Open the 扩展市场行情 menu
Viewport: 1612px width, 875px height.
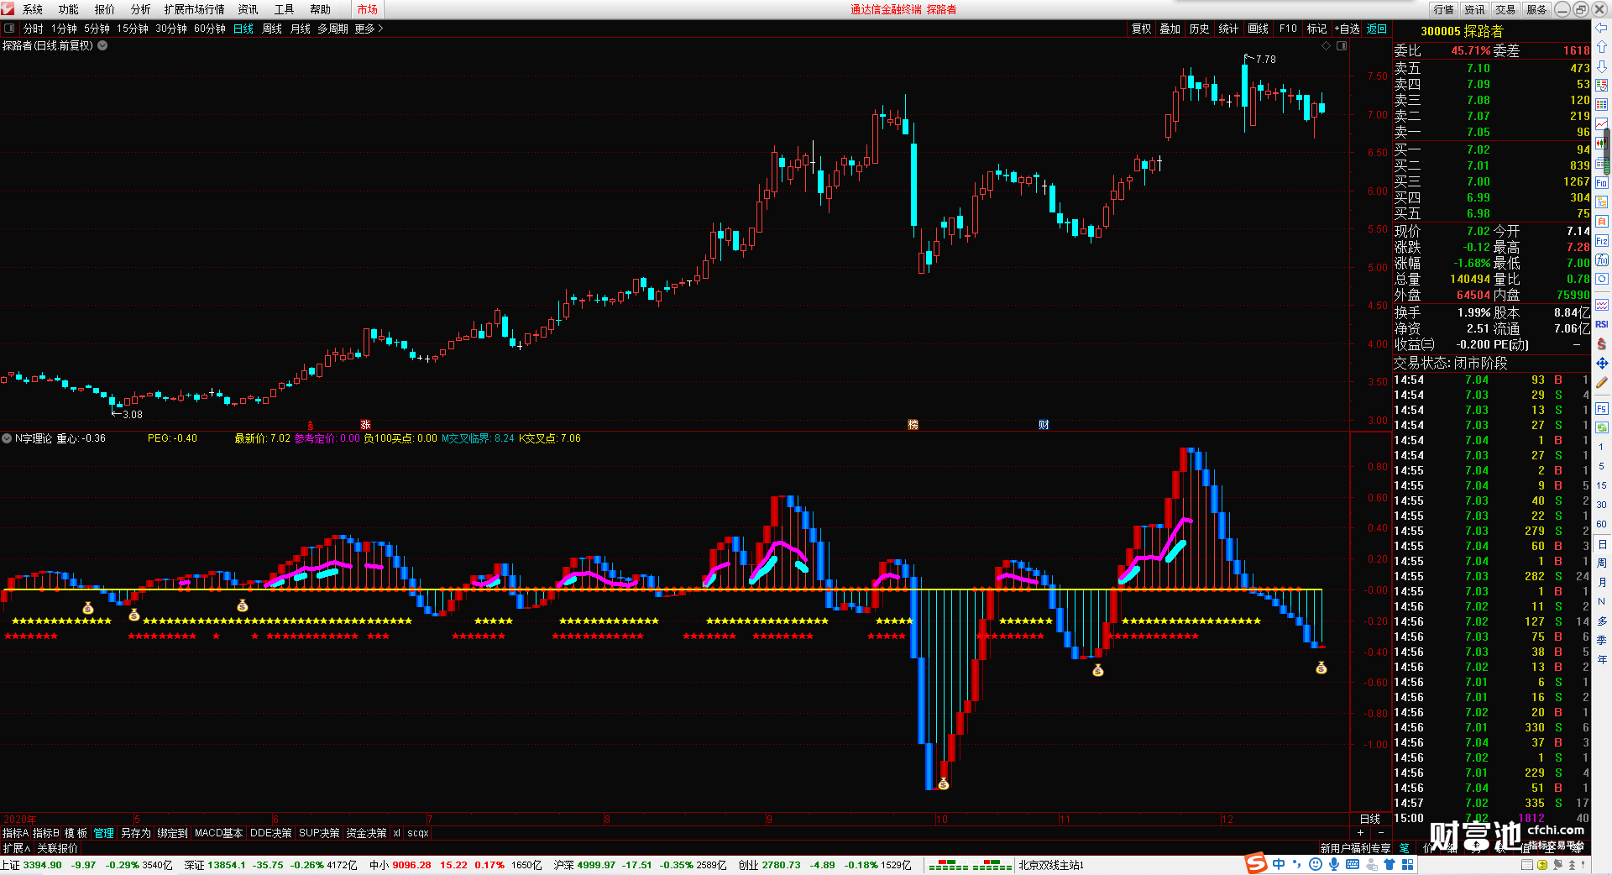195,9
